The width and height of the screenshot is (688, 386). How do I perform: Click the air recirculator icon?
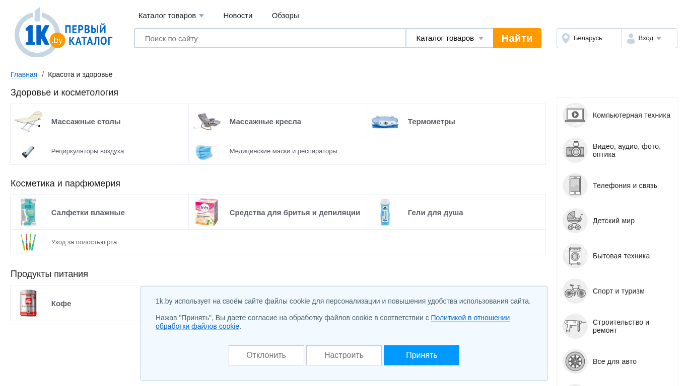28,152
